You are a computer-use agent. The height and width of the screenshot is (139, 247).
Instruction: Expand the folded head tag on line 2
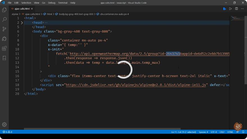pos(22,23)
